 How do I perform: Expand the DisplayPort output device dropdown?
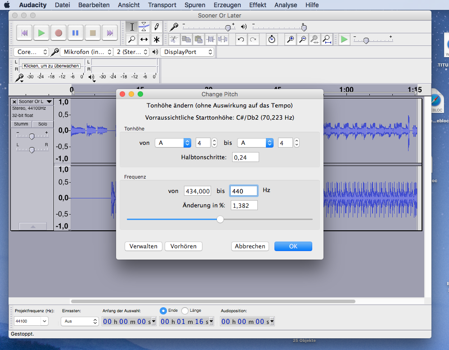point(188,52)
